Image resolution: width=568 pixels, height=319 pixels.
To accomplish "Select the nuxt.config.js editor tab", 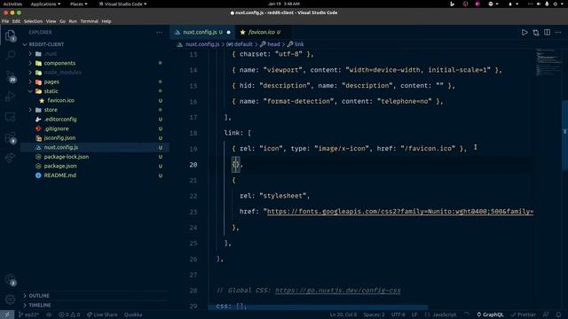I will [202, 32].
